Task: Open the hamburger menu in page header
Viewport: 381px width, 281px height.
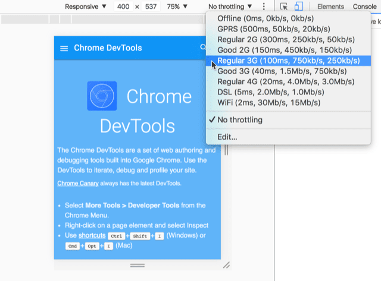Action: coord(64,48)
